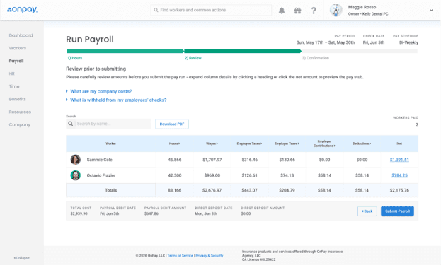Click Octavio Frazier's hours 42.300
This screenshot has width=441, height=265.
(174, 175)
